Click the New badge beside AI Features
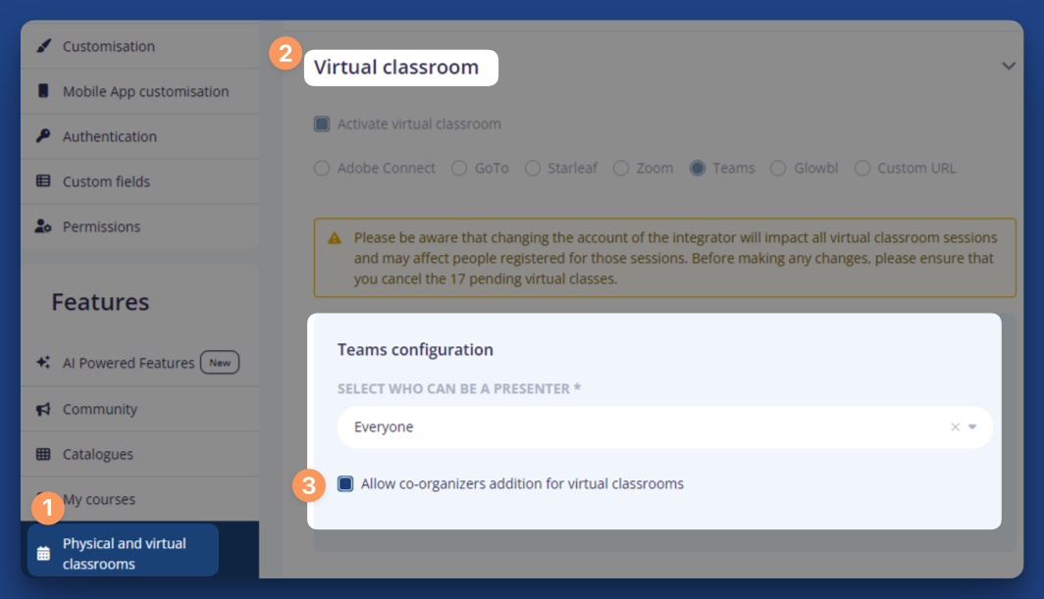This screenshot has height=599, width=1044. (x=220, y=363)
